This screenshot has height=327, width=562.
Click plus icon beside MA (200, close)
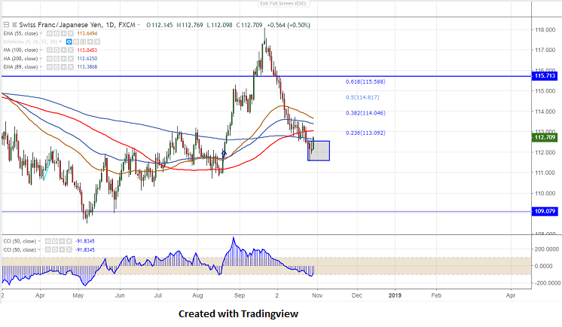[64, 59]
